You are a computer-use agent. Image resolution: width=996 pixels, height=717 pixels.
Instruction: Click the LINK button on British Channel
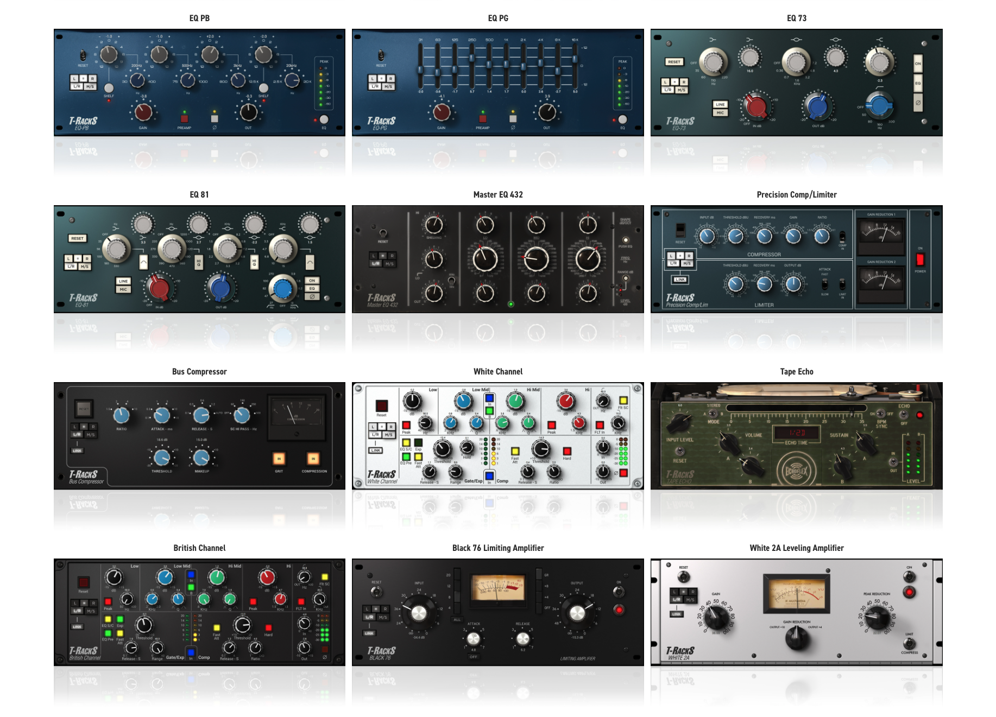click(77, 626)
